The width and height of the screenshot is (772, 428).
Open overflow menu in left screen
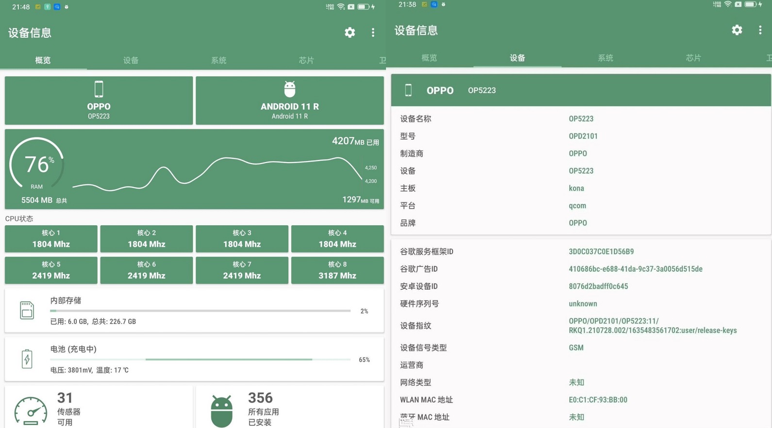tap(373, 33)
